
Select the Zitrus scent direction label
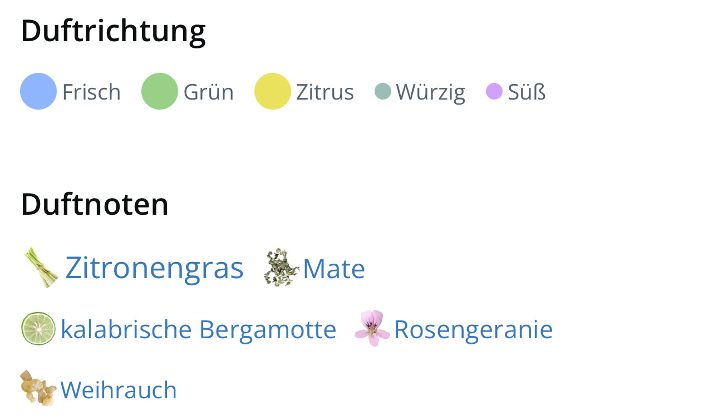point(325,92)
